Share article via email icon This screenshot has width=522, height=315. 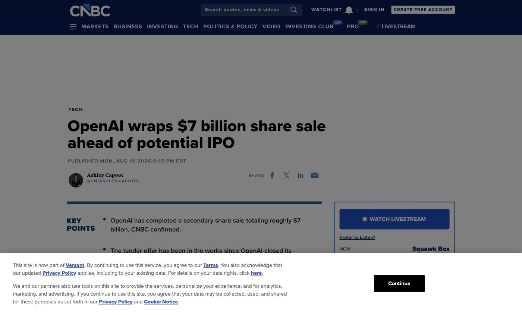314,175
